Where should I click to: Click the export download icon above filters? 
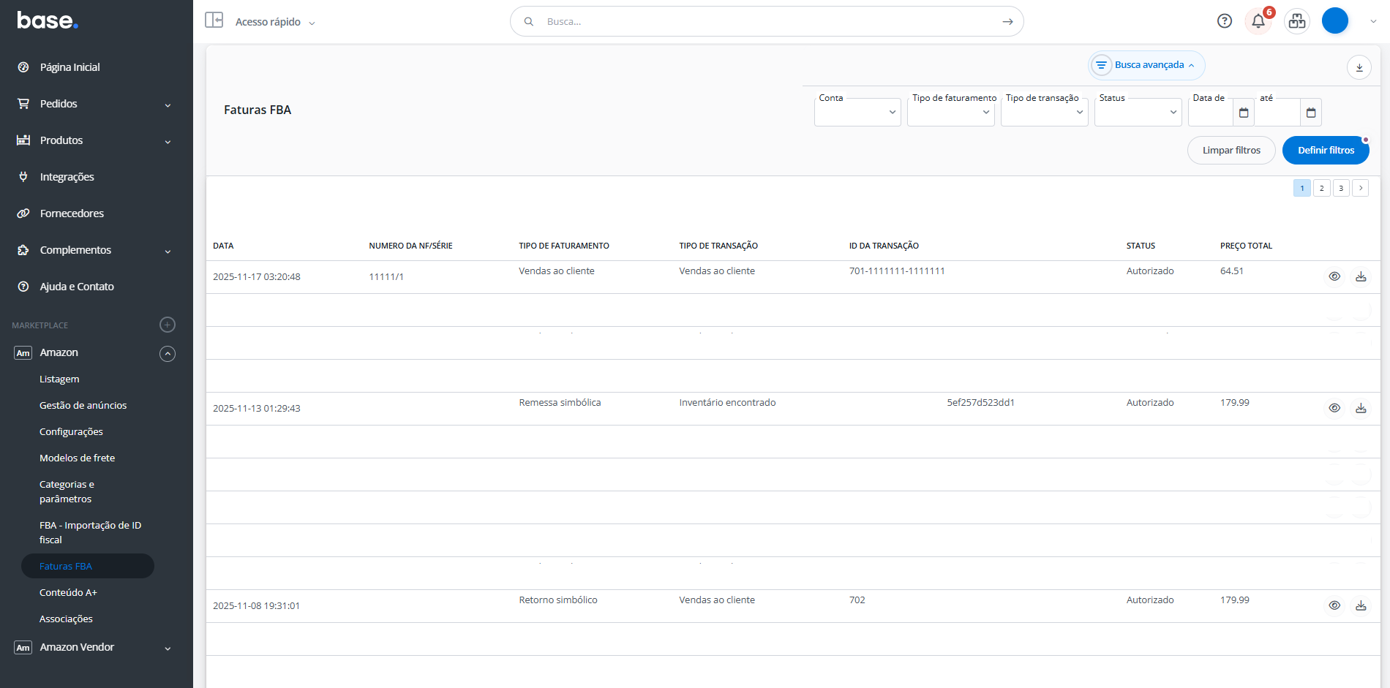1359,67
